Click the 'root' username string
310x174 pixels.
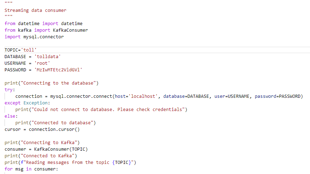tap(42, 63)
